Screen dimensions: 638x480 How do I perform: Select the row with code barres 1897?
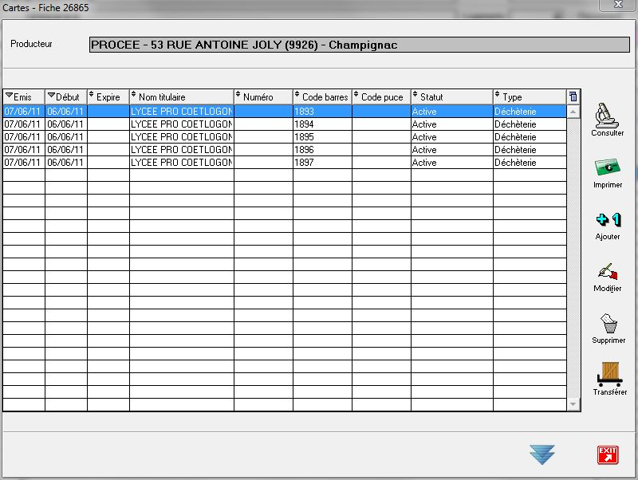point(323,163)
